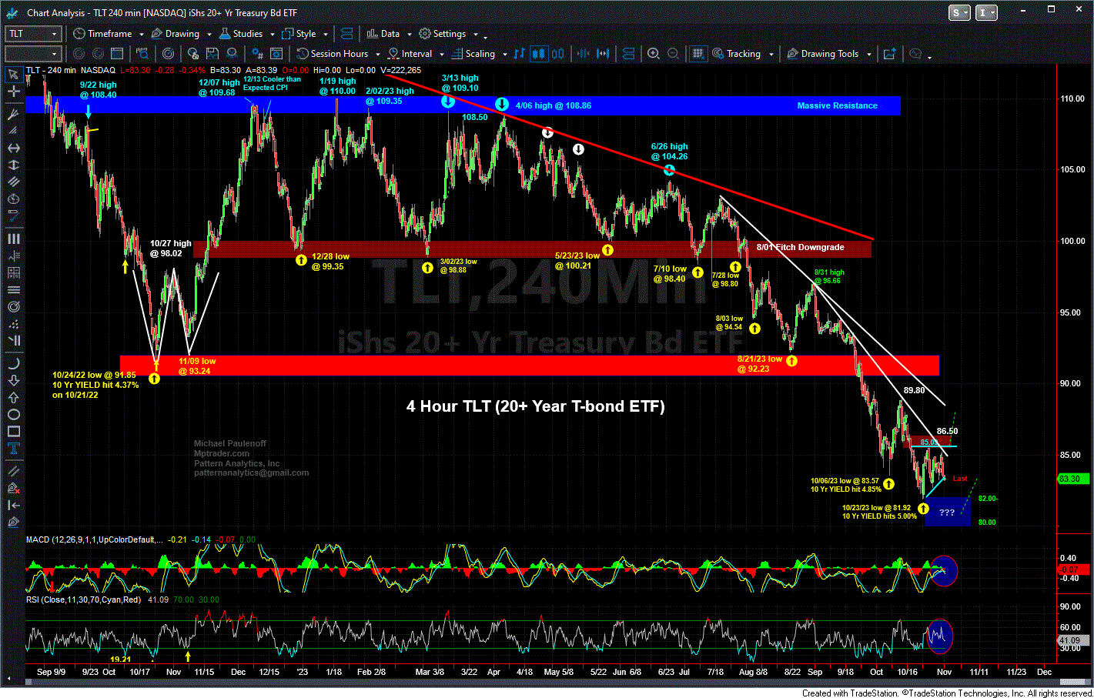Click the Drawing Tools button
The width and height of the screenshot is (1094, 698).
[x=823, y=54]
